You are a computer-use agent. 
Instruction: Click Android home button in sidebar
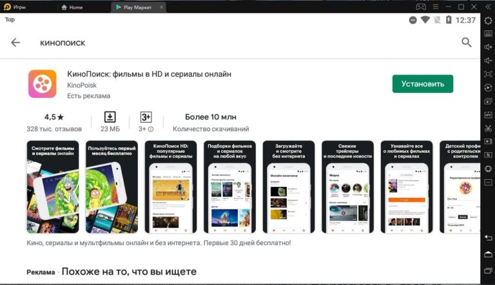click(x=488, y=254)
